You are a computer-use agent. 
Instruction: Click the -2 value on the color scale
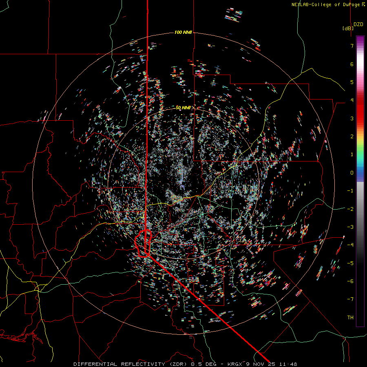350,209
